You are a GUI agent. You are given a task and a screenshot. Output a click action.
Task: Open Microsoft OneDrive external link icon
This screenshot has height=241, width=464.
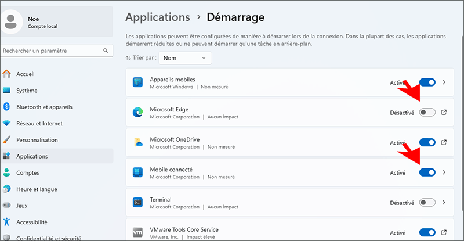pos(444,143)
